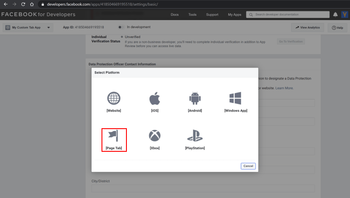Pick the Android robot platform icon
The image size is (350, 198).
[195, 98]
